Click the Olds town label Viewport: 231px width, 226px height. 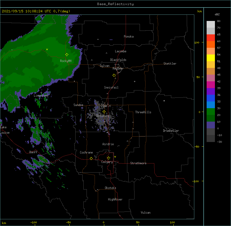[104, 106]
